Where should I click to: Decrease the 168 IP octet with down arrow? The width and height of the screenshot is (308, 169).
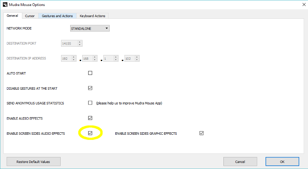95,60
